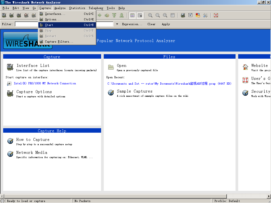Click the User's Guide lifebuoy icon
The height and width of the screenshot is (203, 271).
pyautogui.click(x=245, y=80)
